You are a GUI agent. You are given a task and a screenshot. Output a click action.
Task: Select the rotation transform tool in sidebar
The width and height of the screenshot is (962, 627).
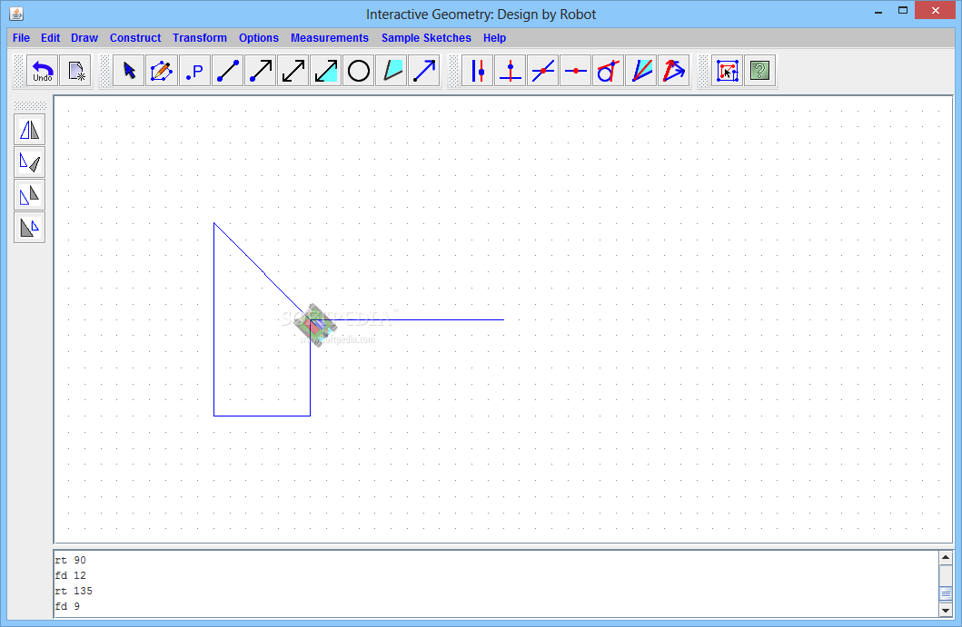pyautogui.click(x=29, y=162)
